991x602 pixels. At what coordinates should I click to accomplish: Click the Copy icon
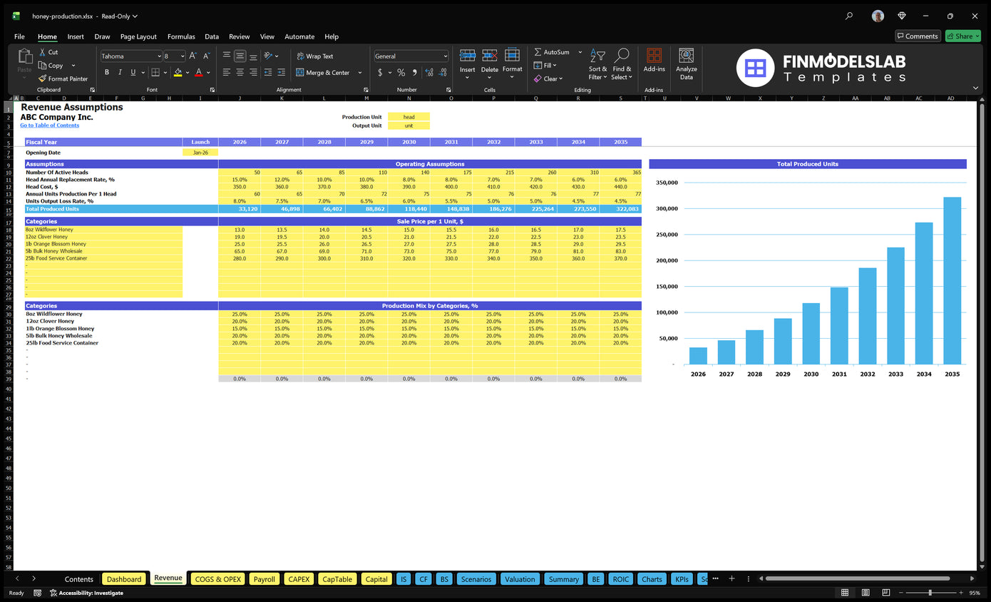click(x=43, y=66)
